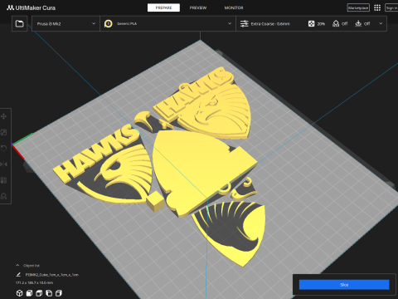Open the Generic PLA material dropdown
Screen dimensions: 398x299
point(167,24)
